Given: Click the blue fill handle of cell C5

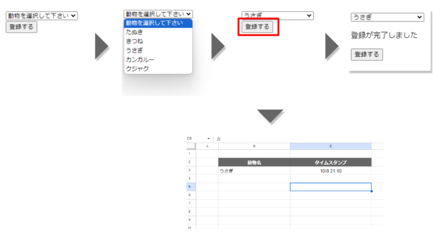Looking at the screenshot, I should click(372, 191).
